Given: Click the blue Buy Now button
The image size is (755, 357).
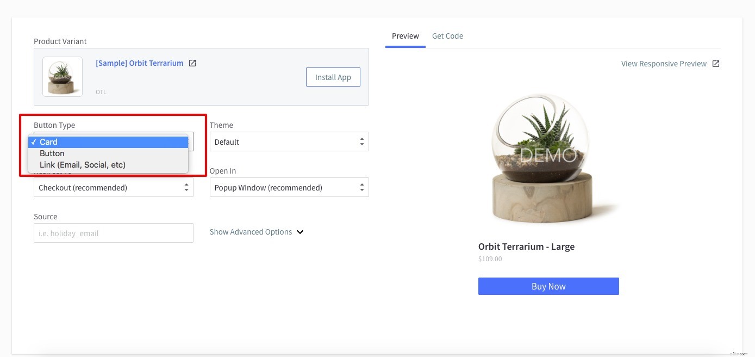Looking at the screenshot, I should click(x=548, y=286).
